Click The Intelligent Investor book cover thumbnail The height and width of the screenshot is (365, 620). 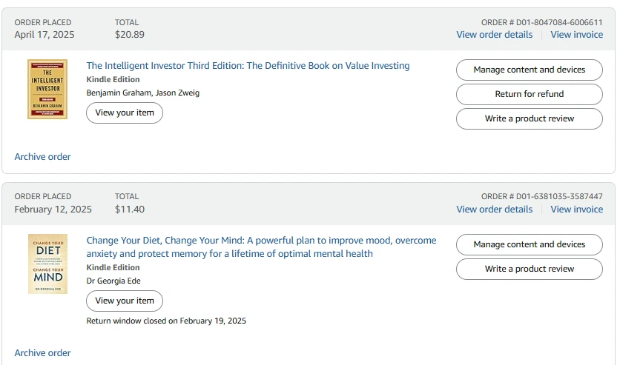click(47, 89)
